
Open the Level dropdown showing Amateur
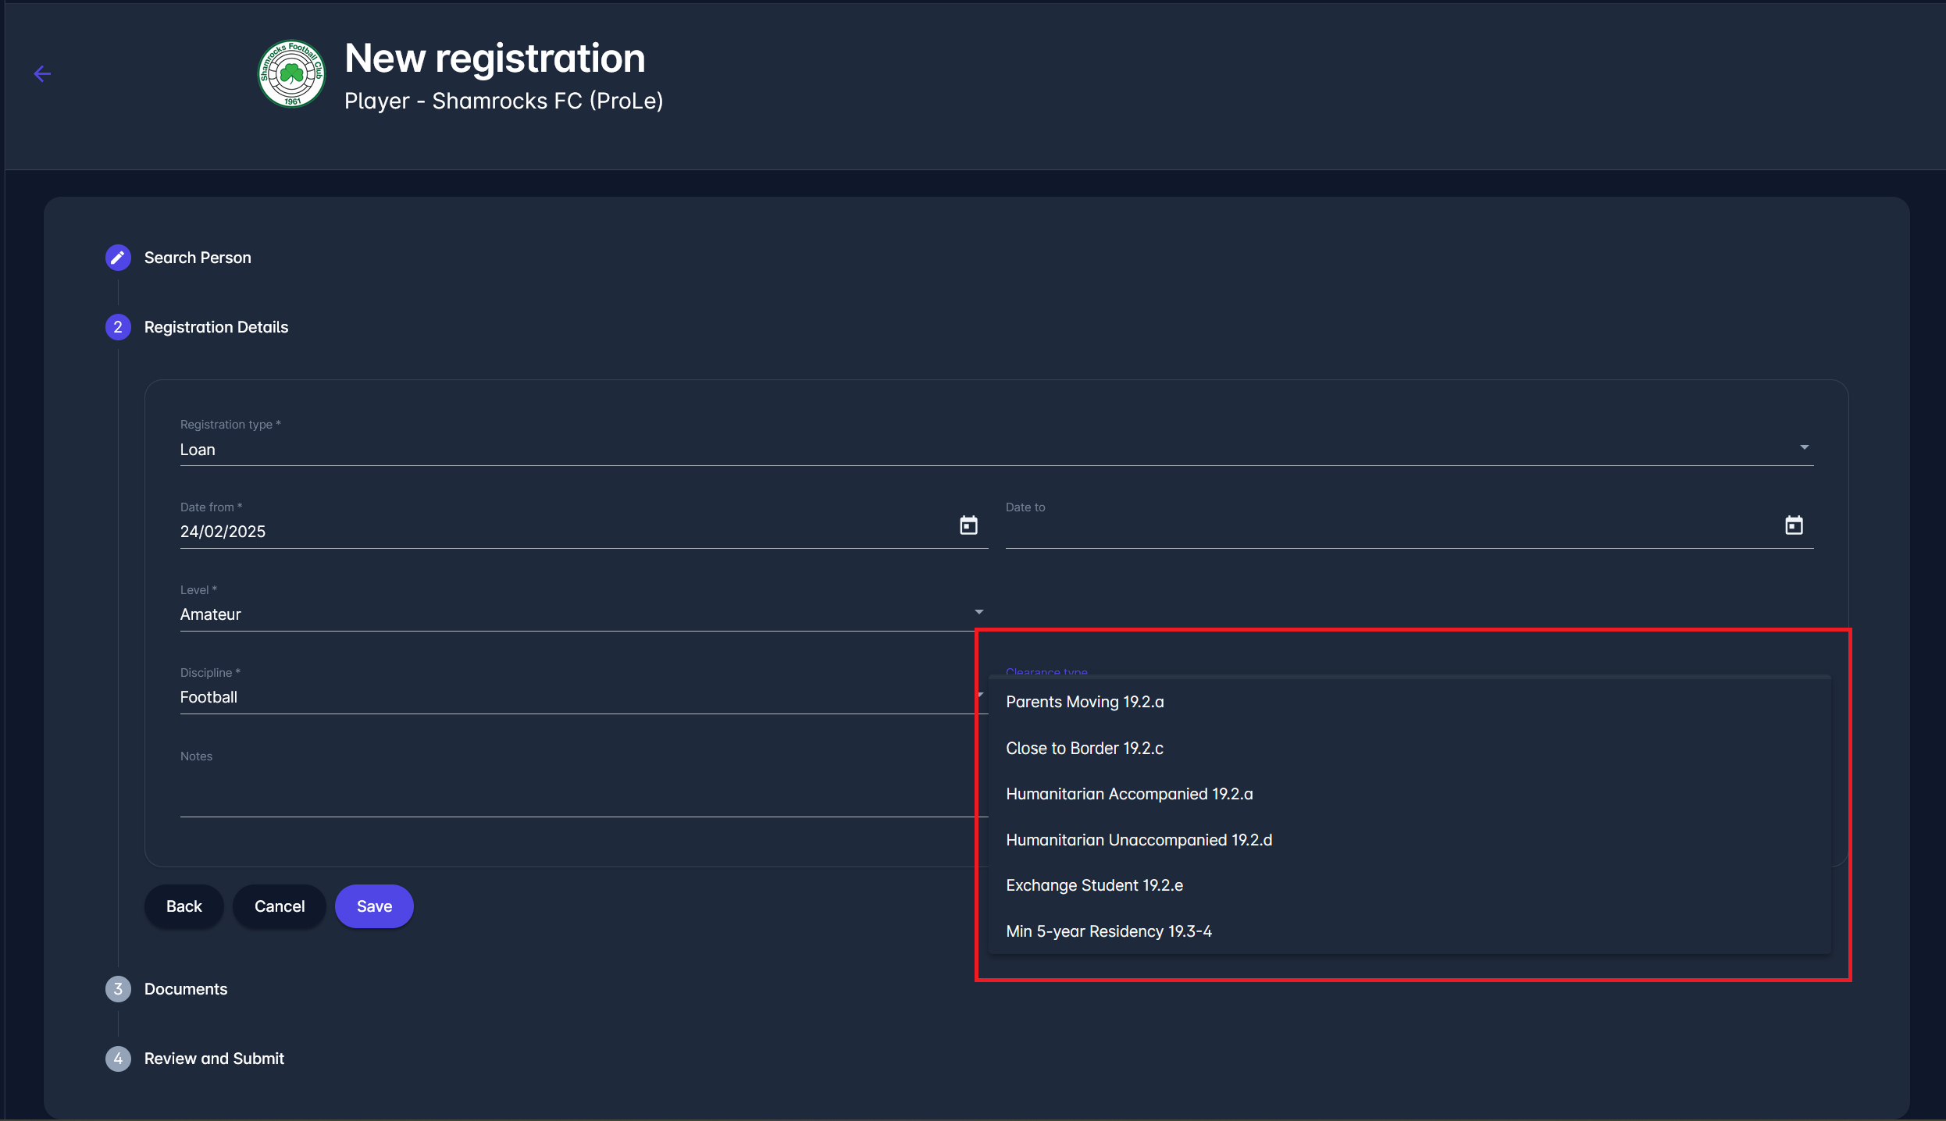[x=578, y=614]
